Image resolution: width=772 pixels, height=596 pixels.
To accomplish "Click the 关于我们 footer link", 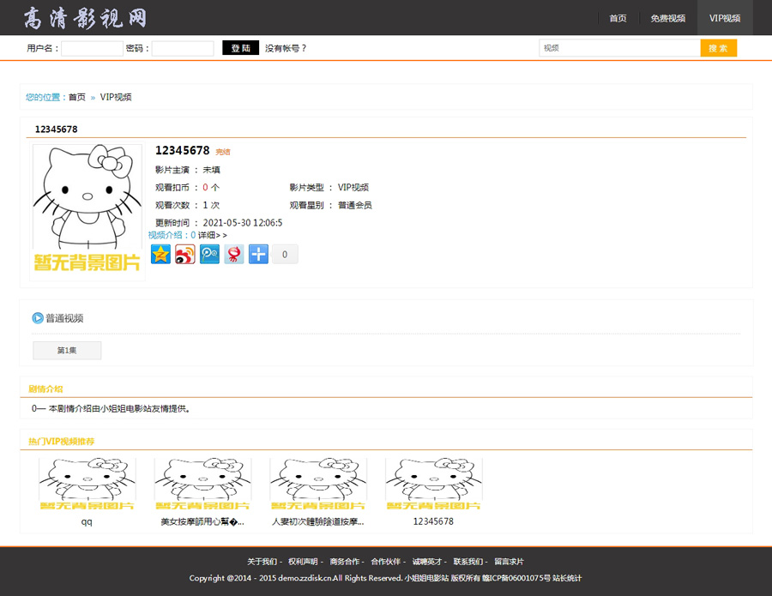I will [x=262, y=562].
